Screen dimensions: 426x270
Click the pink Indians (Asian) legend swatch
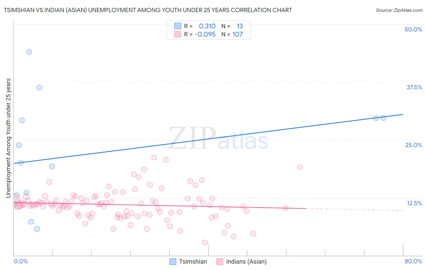(220, 262)
